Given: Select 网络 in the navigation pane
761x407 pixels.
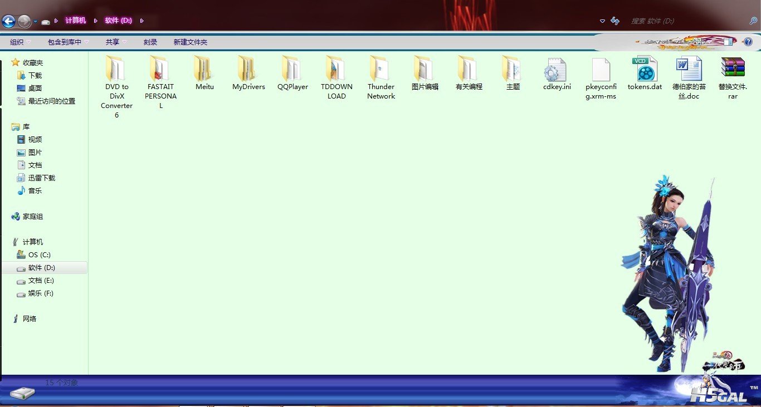Looking at the screenshot, I should pos(24,318).
